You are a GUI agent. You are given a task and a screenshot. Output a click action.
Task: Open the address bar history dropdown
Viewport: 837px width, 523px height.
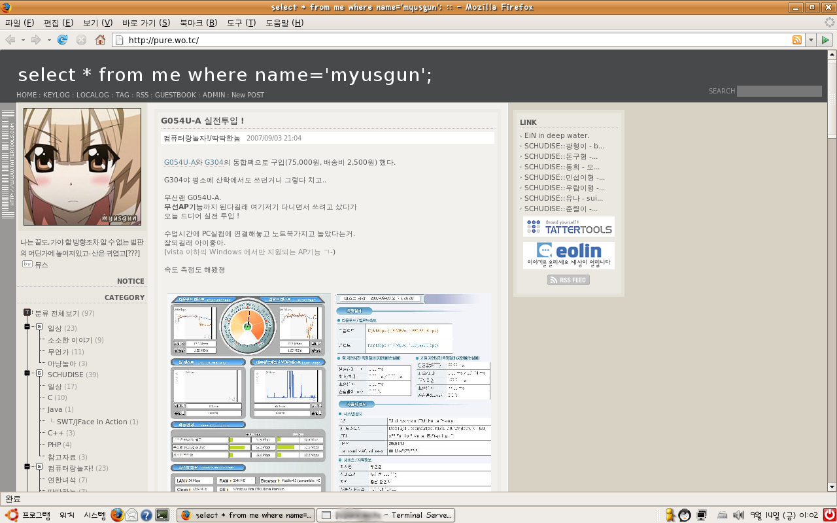811,40
